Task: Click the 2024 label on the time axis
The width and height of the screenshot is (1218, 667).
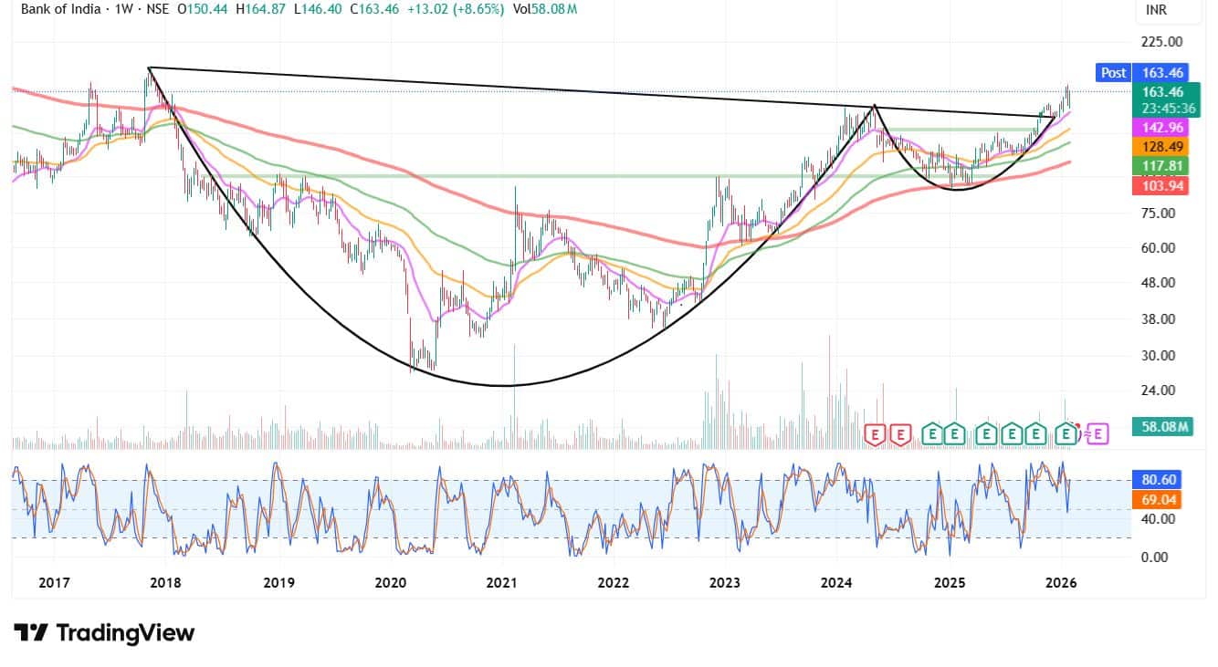Action: pos(837,583)
